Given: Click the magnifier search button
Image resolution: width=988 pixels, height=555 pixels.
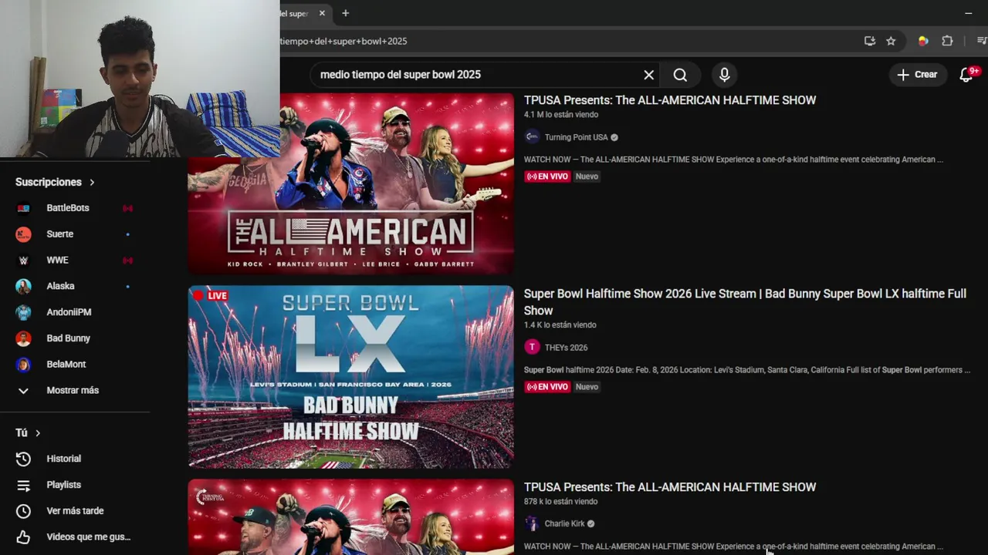Looking at the screenshot, I should click(680, 75).
